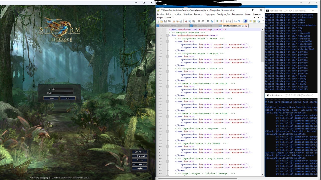Toggle Word Wrap toolbar icon
The height and width of the screenshot is (180, 321).
[235, 21]
